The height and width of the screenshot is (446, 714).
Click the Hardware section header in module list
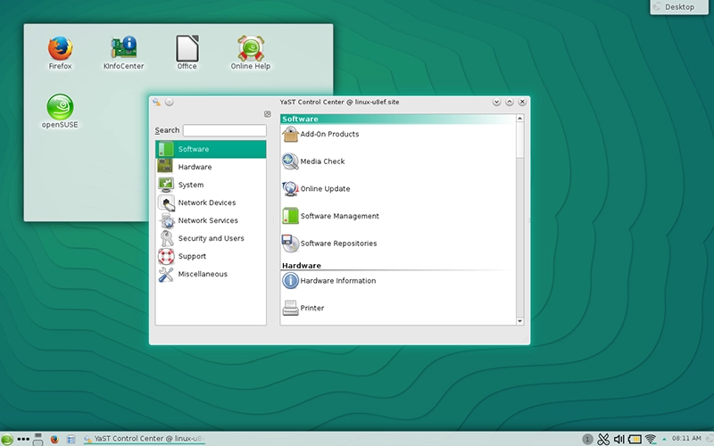point(398,265)
